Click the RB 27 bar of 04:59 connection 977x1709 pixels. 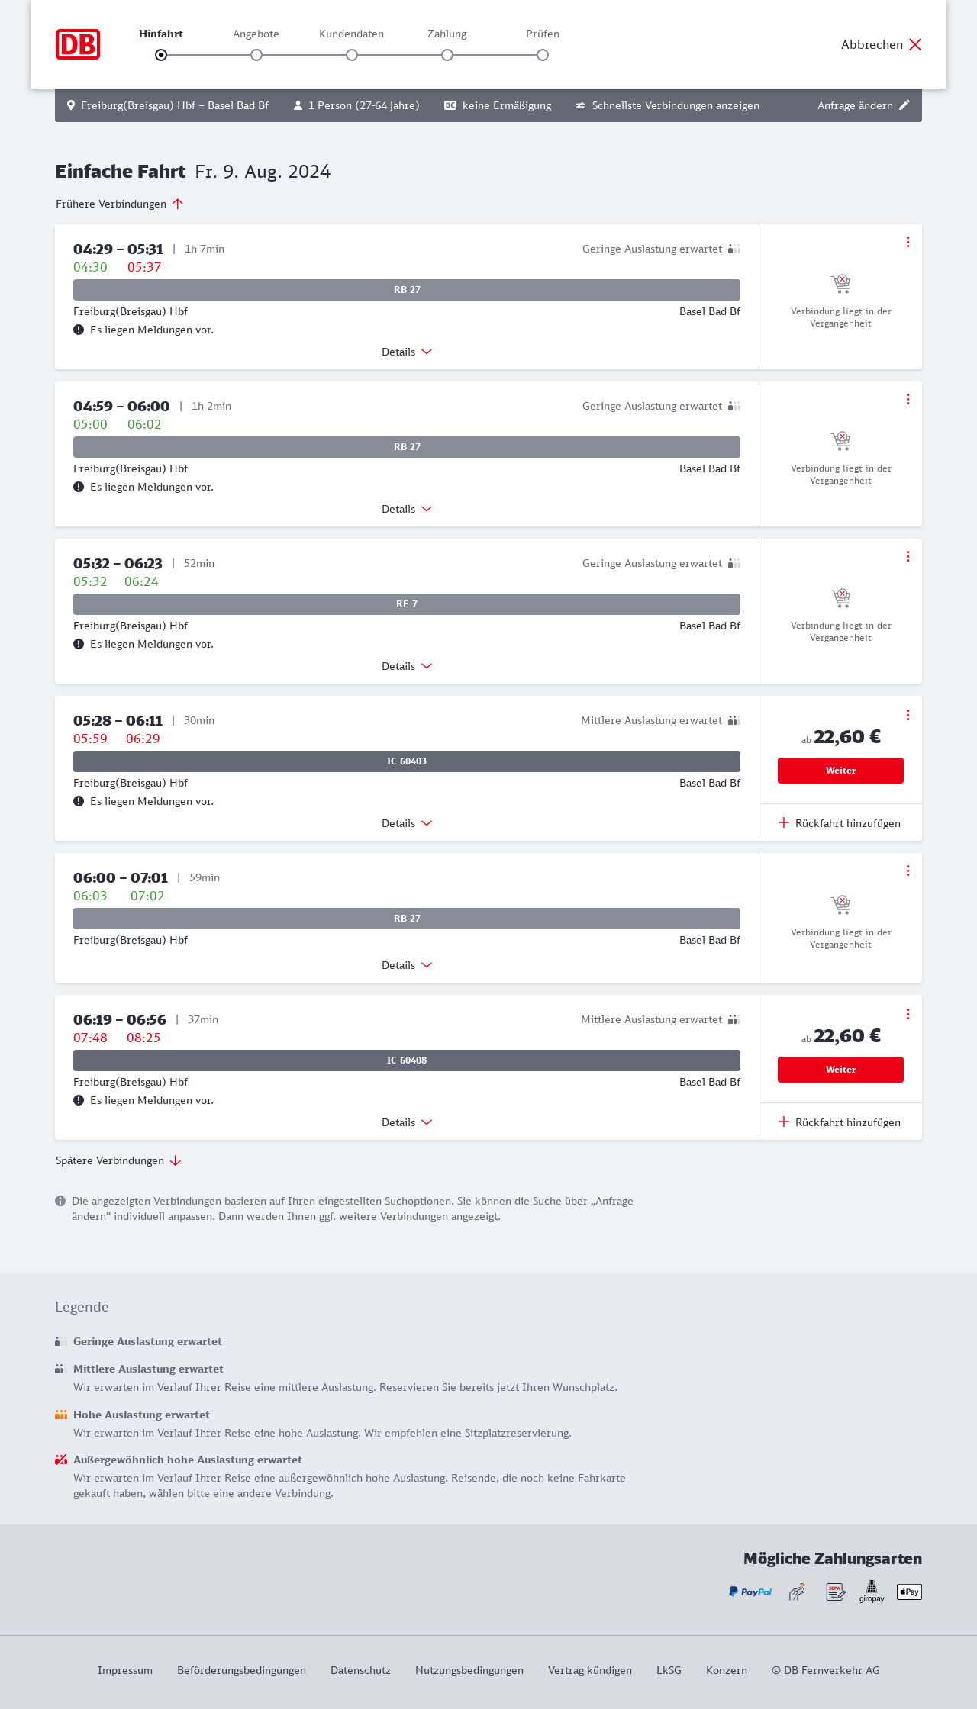point(407,447)
